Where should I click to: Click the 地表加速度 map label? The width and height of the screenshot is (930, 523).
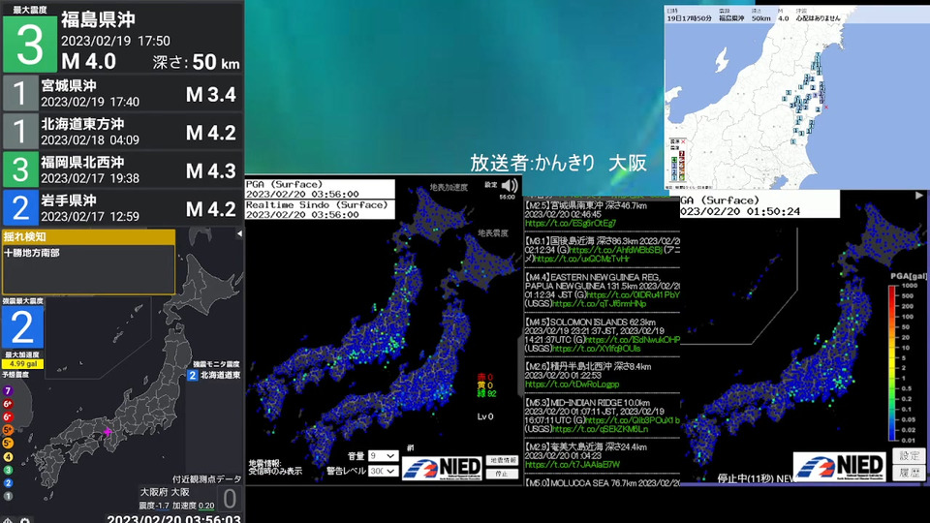[449, 187]
